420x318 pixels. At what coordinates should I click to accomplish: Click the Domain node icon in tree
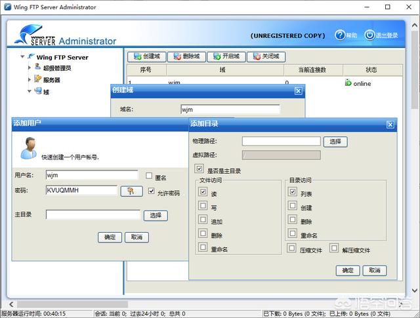tap(38, 91)
